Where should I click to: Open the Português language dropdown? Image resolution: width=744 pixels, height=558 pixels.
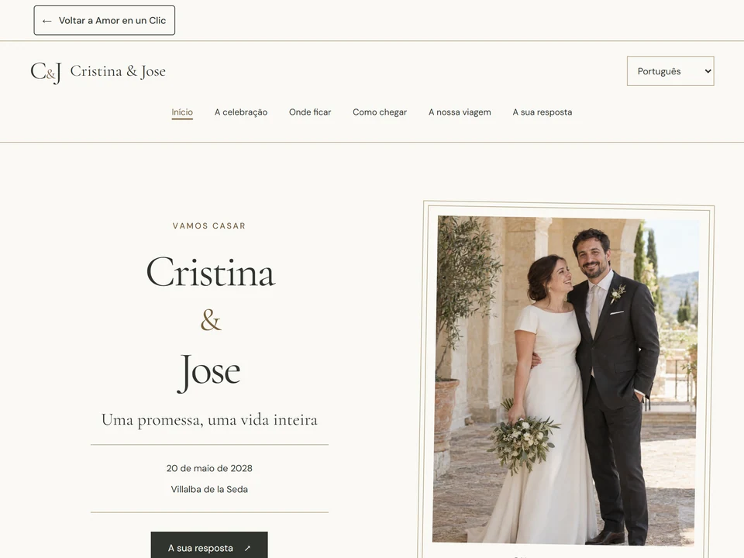tap(670, 71)
